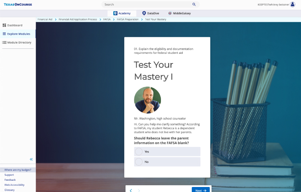Viewport: 301px width, 192px height.
Task: Open the user profile avatar icon
Action: [x=292, y=5]
